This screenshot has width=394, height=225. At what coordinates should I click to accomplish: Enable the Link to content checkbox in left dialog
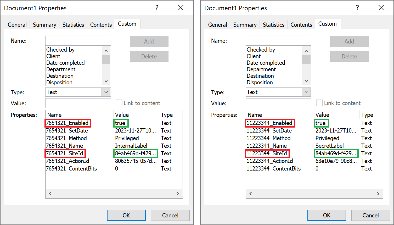pyautogui.click(x=119, y=103)
